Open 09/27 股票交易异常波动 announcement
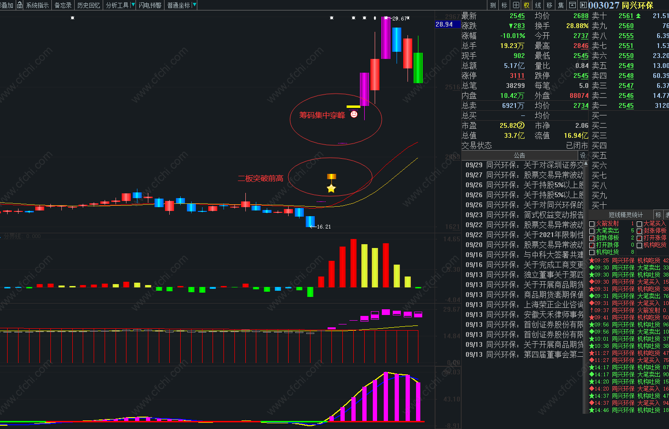The height and width of the screenshot is (429, 669). (524, 175)
